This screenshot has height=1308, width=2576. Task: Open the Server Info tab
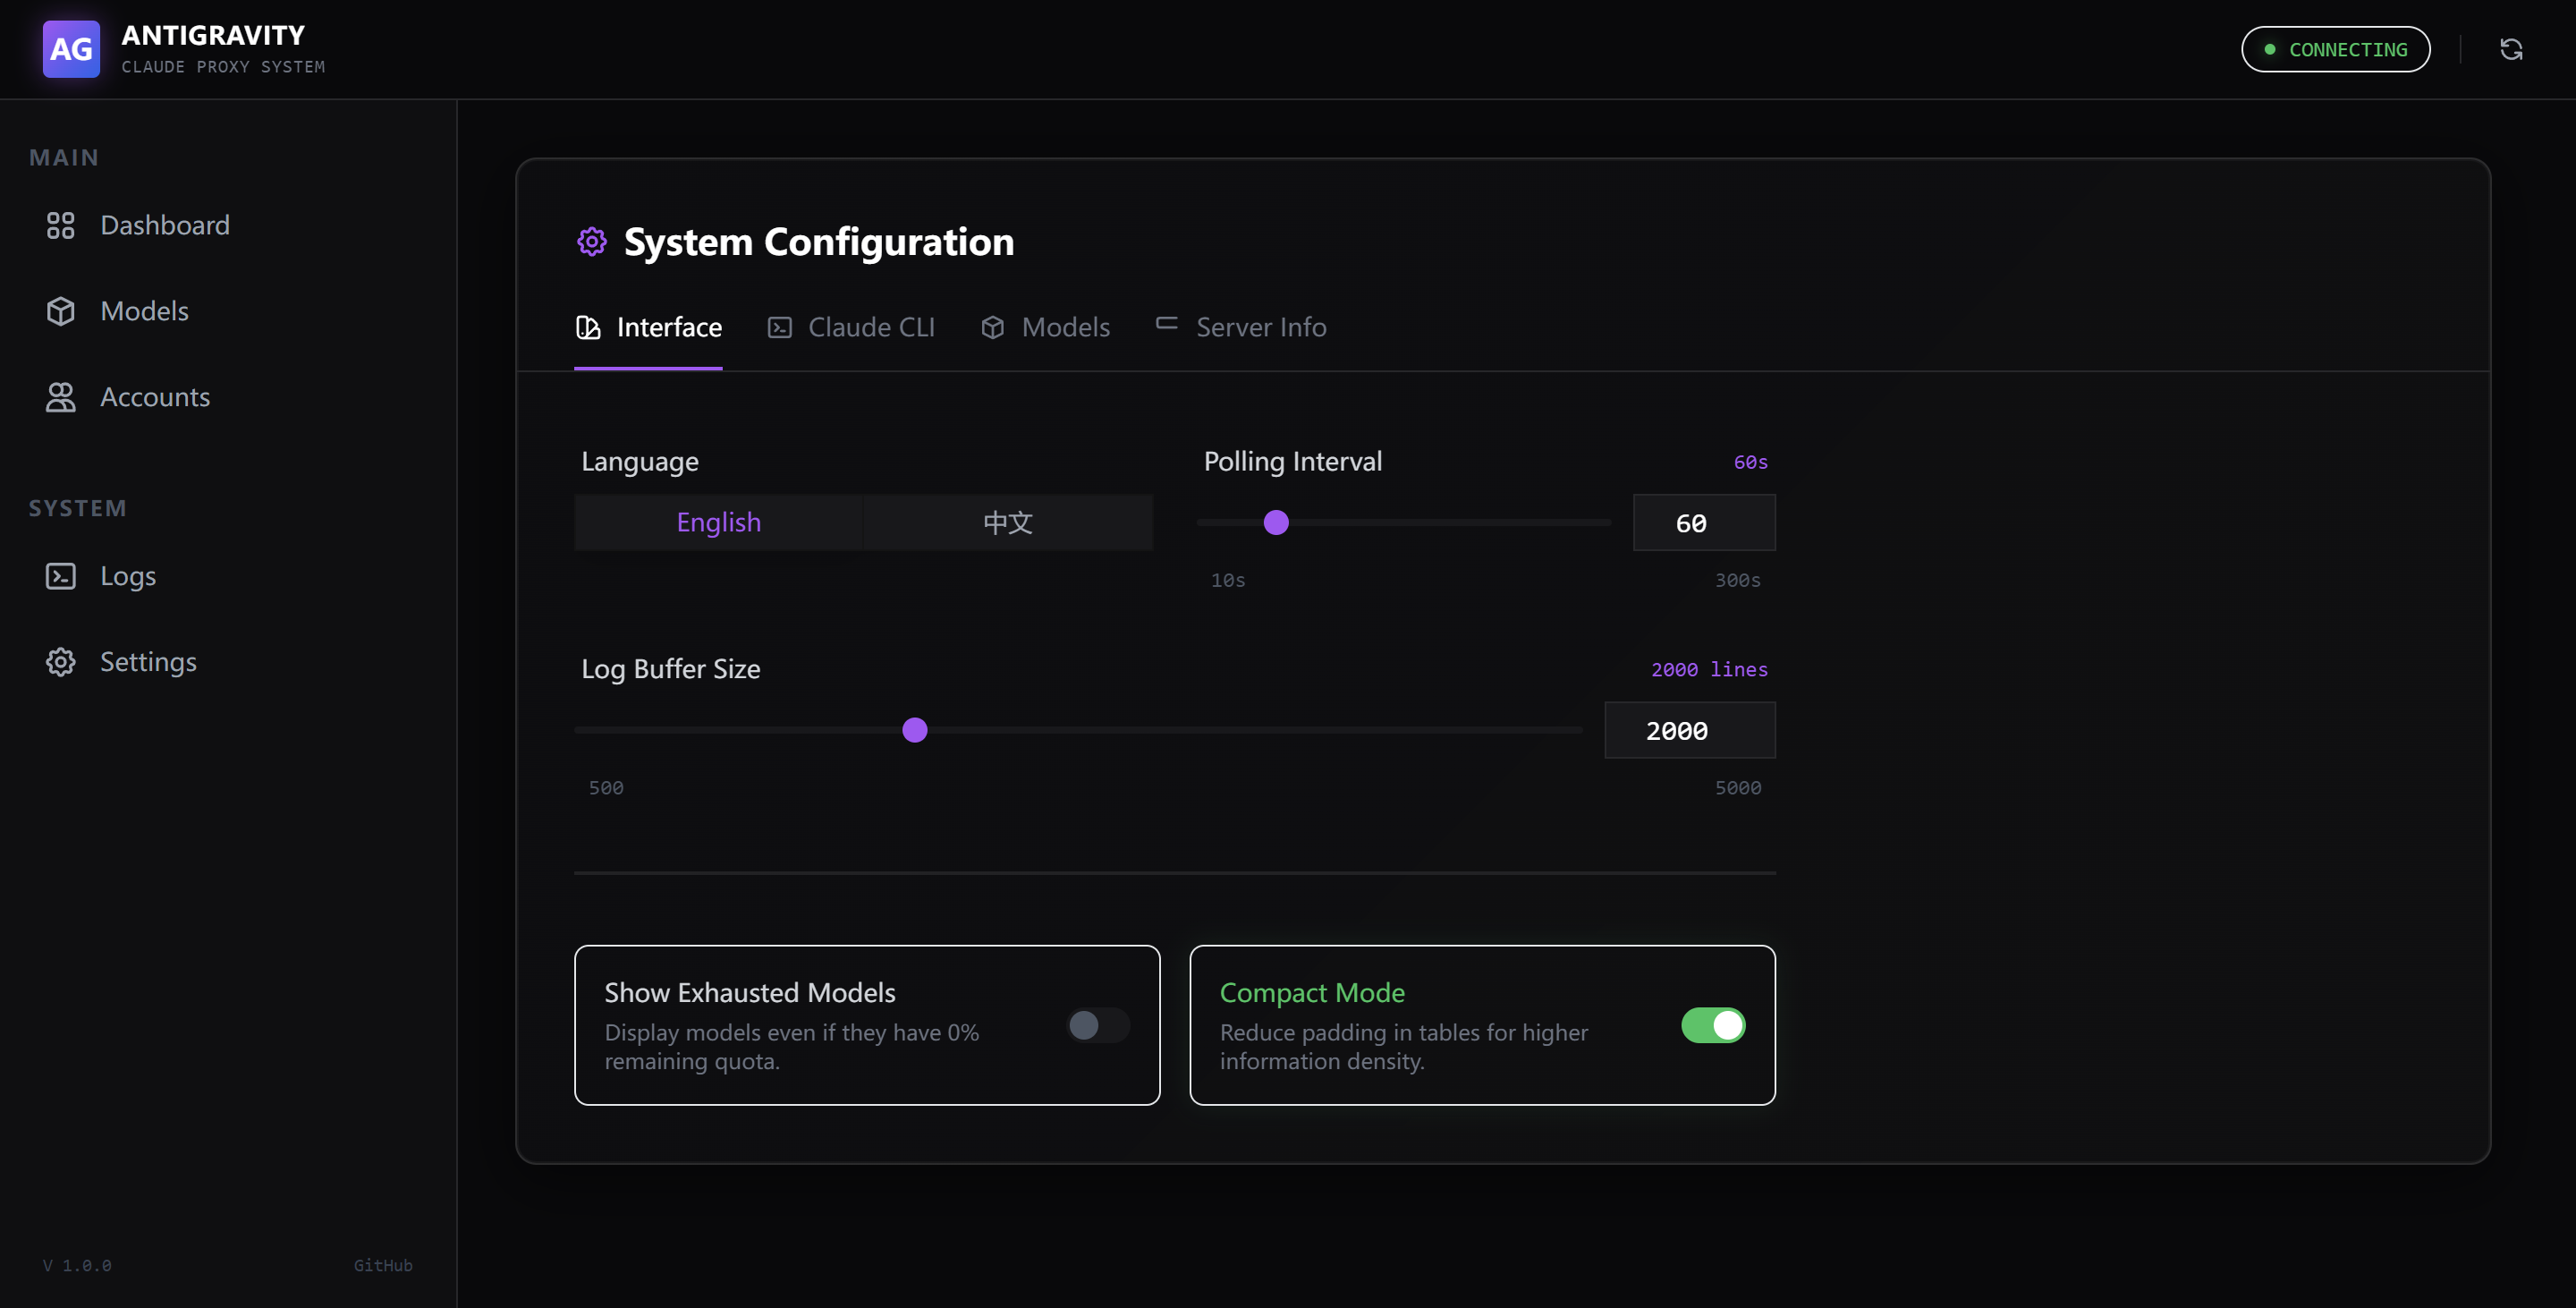pos(1241,327)
